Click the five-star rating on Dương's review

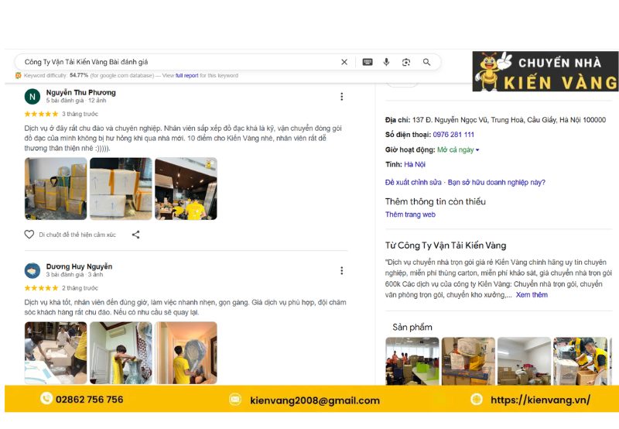tap(41, 288)
